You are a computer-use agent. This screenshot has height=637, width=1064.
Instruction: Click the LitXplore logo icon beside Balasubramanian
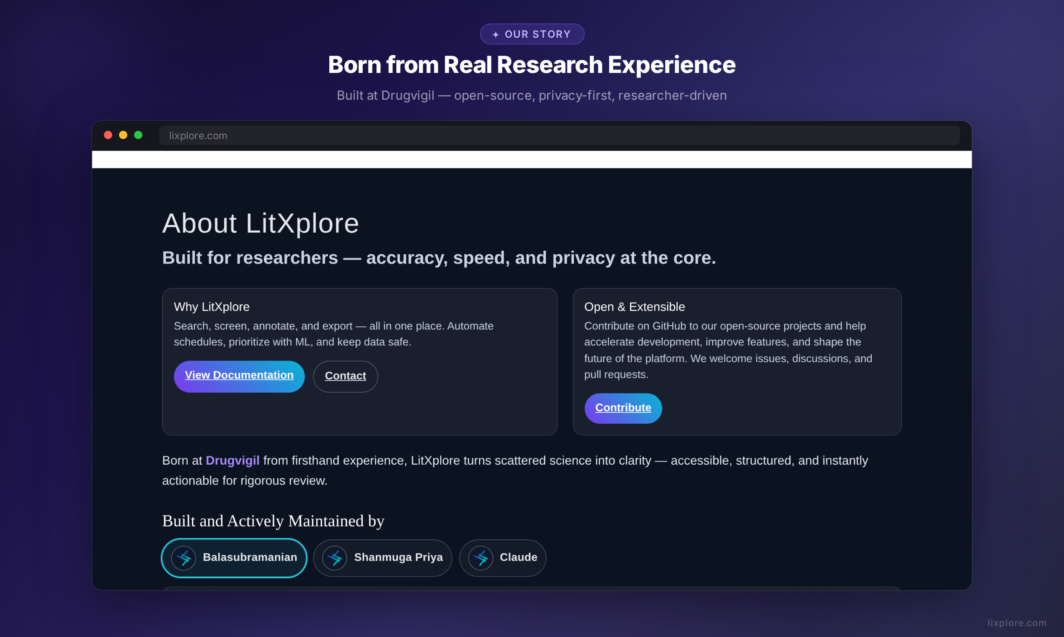pyautogui.click(x=184, y=558)
